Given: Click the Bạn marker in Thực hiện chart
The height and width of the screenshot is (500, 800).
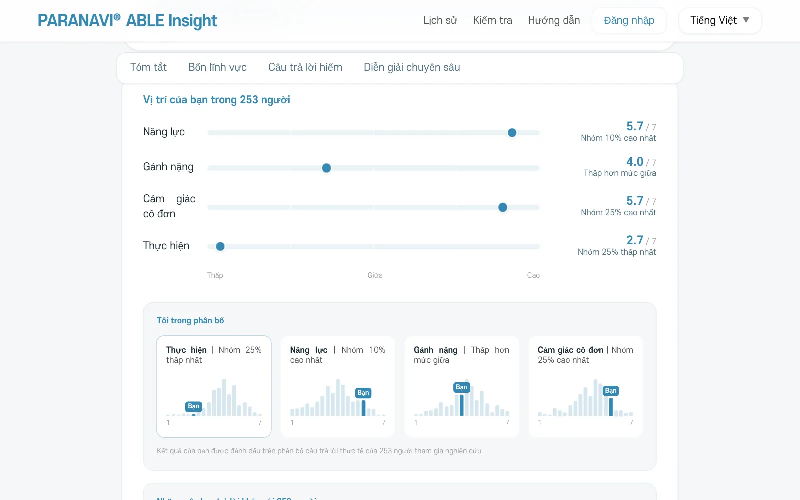Looking at the screenshot, I should click(x=194, y=406).
